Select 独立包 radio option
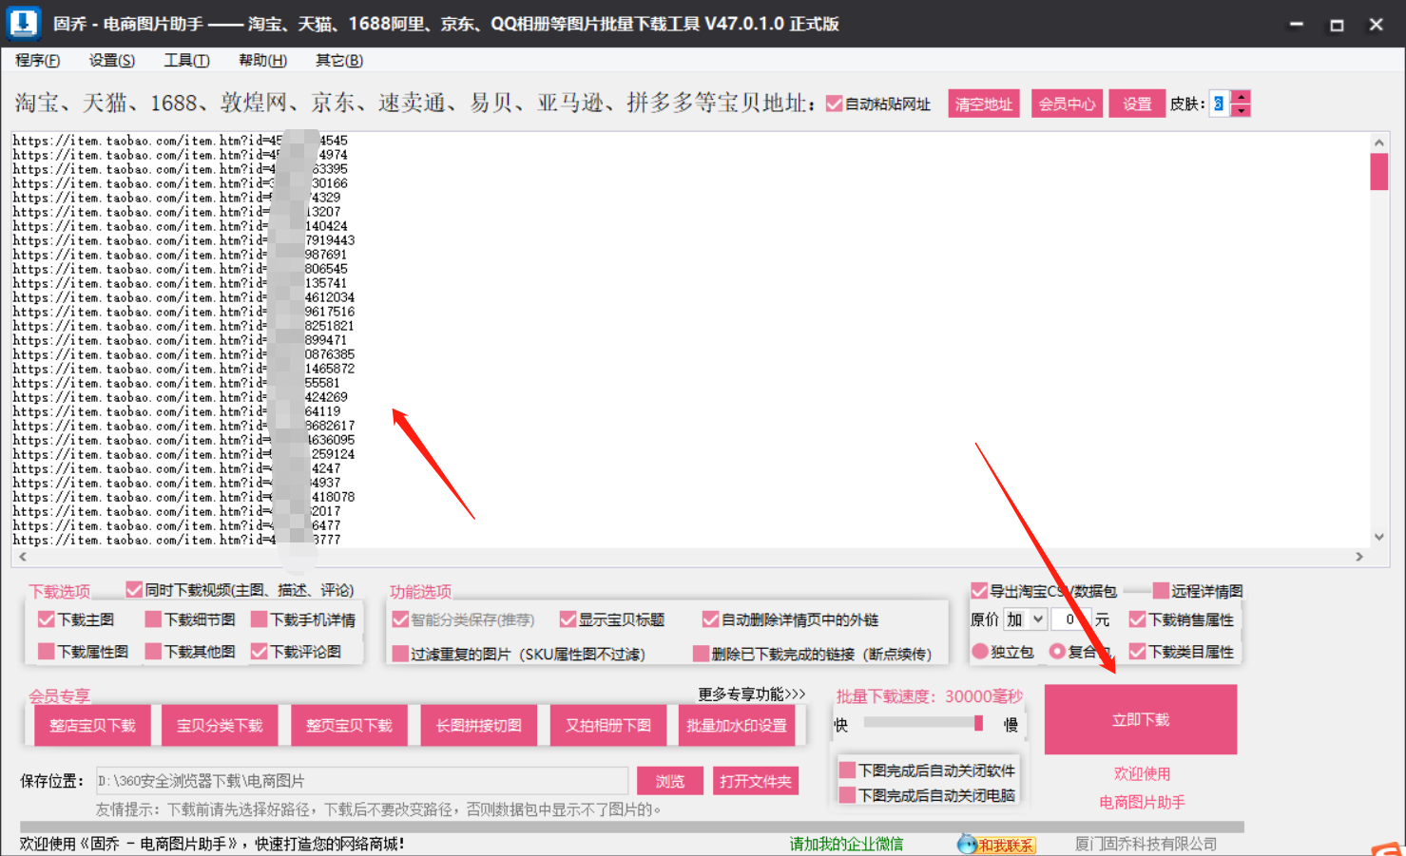 pos(980,652)
